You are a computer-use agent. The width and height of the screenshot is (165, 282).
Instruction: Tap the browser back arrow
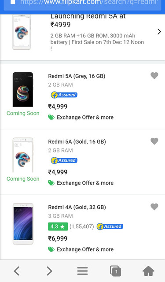[x=17, y=271]
